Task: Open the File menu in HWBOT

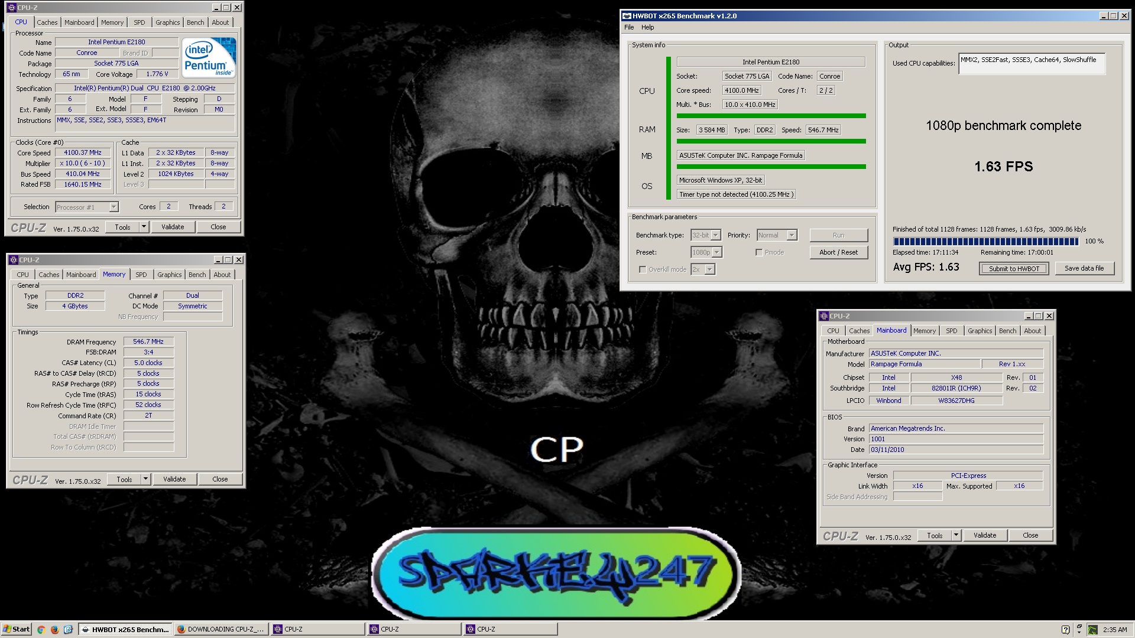Action: (x=629, y=27)
